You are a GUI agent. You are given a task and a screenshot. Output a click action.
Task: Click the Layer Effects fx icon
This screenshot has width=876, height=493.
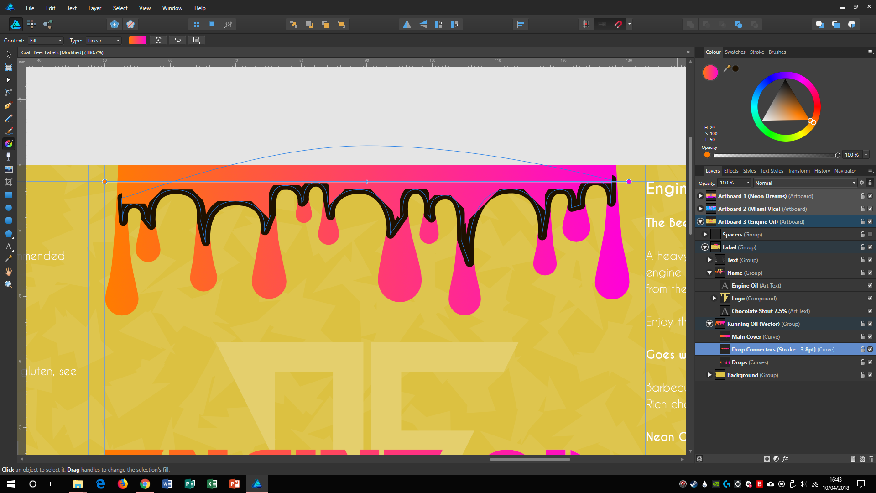(785, 459)
